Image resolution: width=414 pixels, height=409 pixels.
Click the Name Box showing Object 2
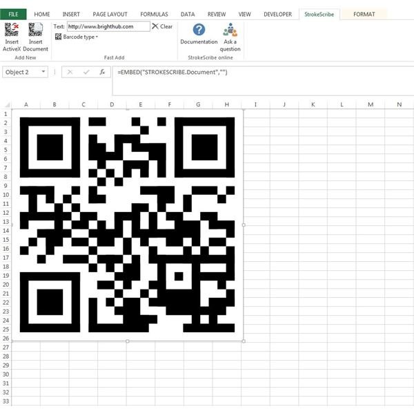(x=25, y=72)
